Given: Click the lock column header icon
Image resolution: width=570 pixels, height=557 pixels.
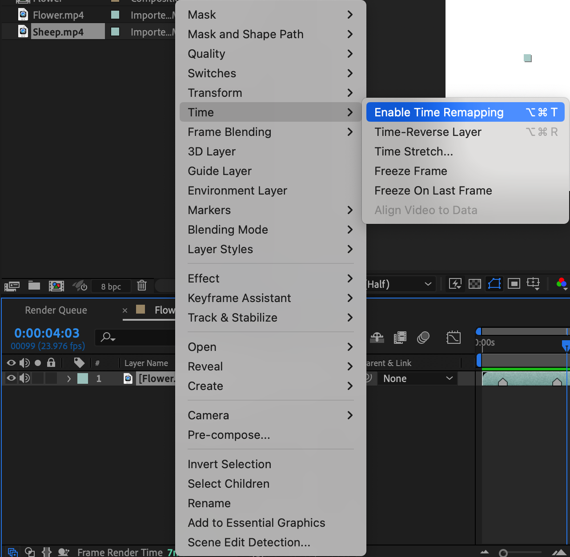Looking at the screenshot, I should pos(51,363).
